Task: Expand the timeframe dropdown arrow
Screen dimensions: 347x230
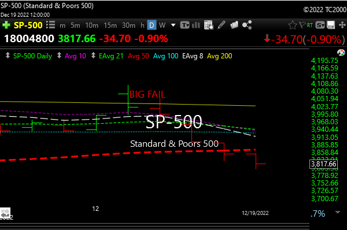Action: pos(173,25)
